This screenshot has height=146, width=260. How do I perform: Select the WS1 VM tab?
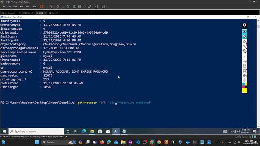(x=41, y=13)
